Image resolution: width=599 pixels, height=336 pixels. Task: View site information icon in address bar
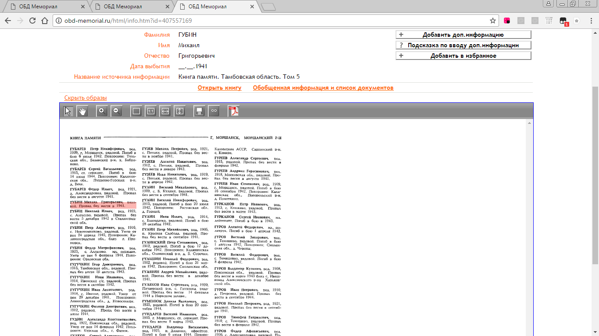click(x=59, y=21)
